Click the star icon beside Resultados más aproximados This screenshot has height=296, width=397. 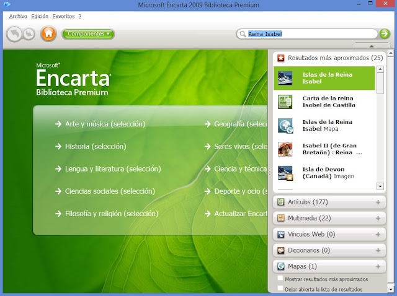(x=280, y=58)
